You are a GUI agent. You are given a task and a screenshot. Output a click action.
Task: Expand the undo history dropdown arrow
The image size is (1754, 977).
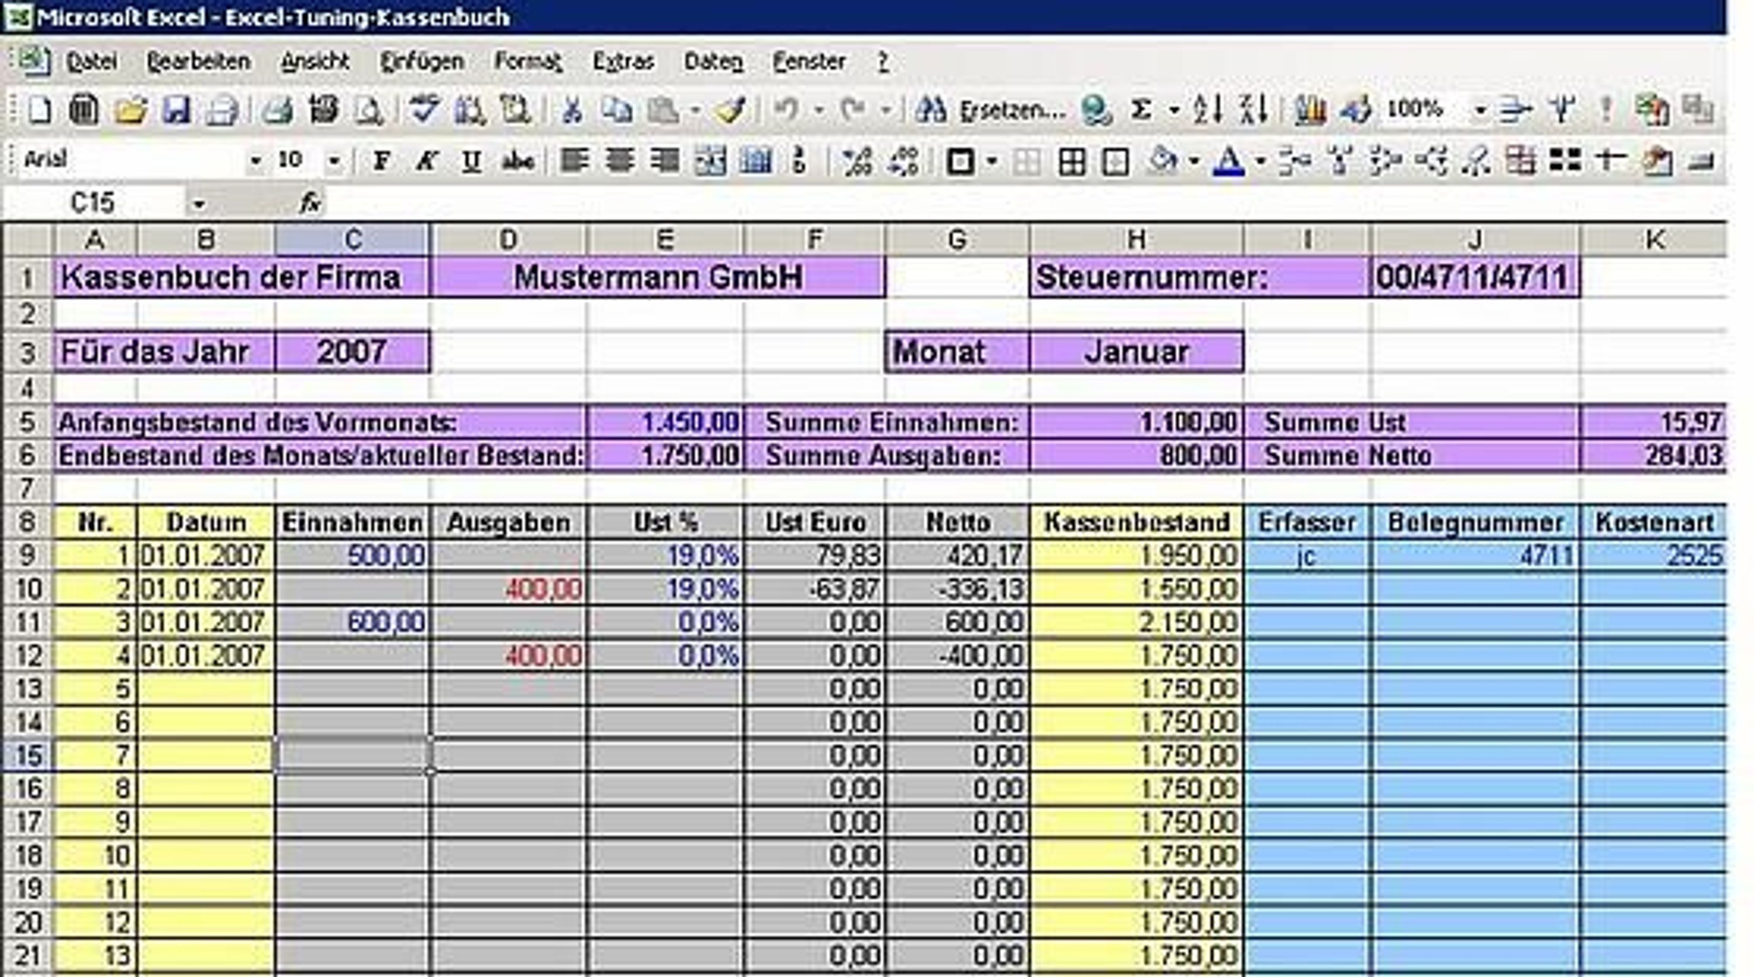pos(819,109)
